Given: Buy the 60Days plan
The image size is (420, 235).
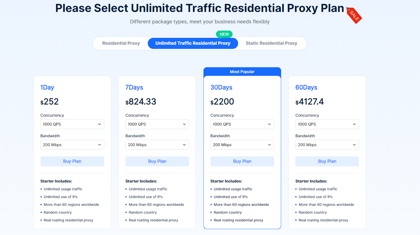Looking at the screenshot, I should [x=327, y=161].
